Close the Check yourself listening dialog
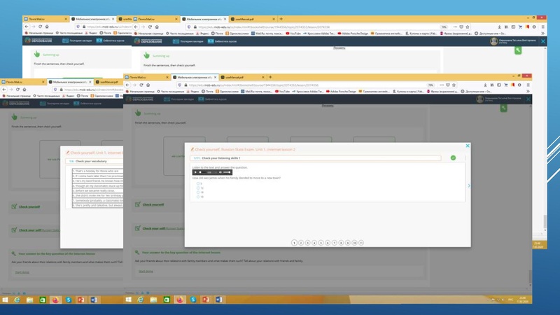The width and height of the screenshot is (560, 315). [468, 146]
